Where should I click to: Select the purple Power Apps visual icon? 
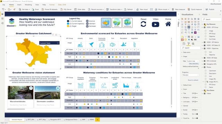point(195,33)
